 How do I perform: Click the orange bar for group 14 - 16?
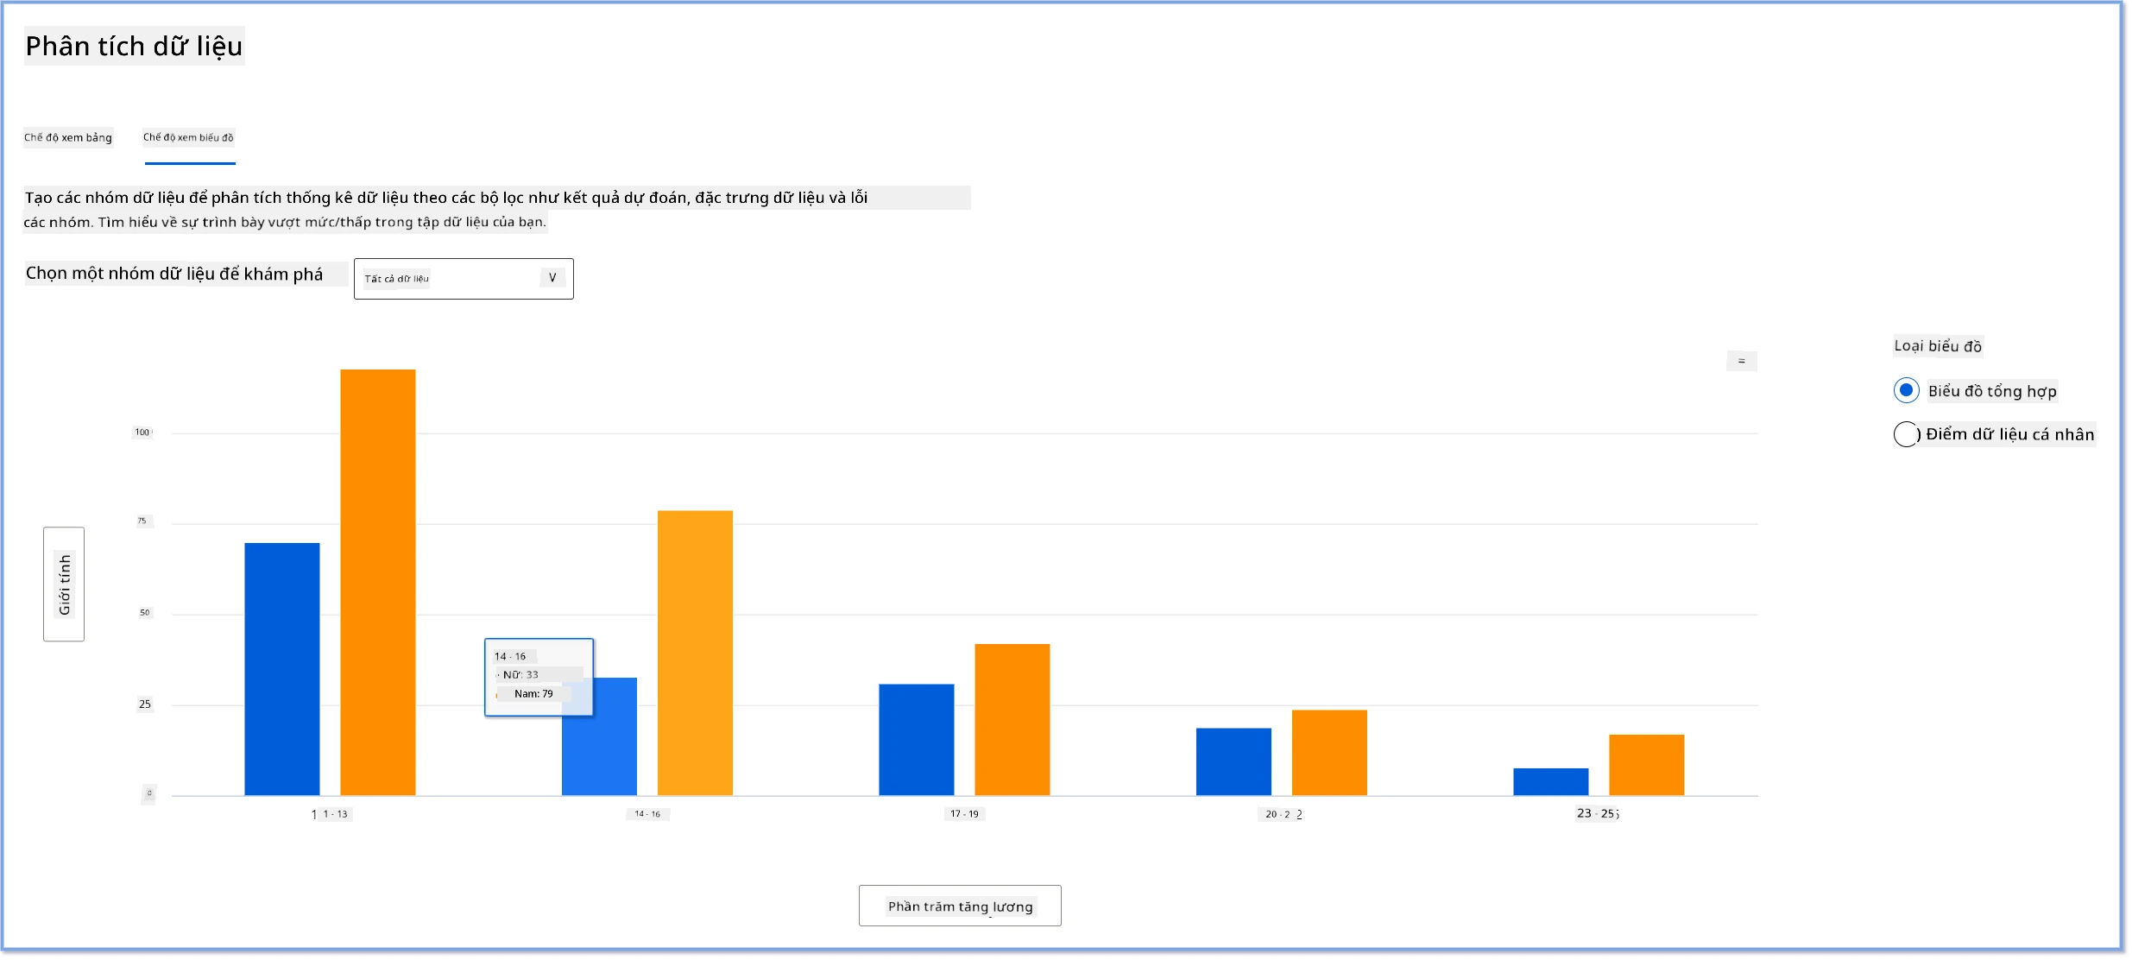tap(695, 653)
